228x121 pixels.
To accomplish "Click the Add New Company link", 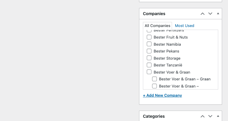I will 162,95.
